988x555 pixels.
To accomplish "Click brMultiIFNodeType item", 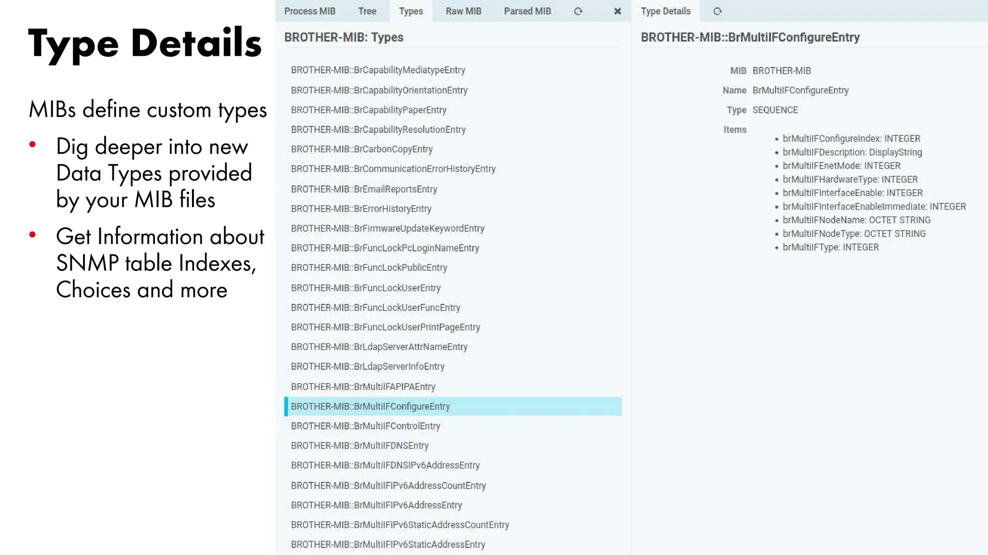I will tap(854, 234).
